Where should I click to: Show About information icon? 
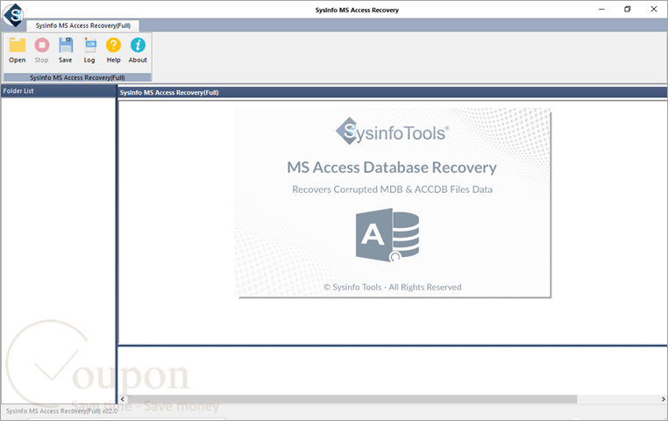pos(138,50)
